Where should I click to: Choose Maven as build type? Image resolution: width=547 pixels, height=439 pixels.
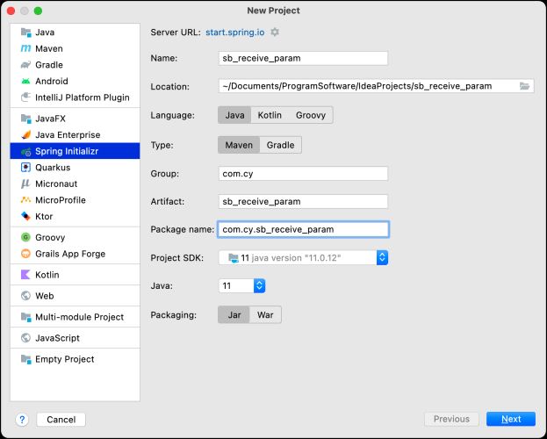[x=239, y=145]
